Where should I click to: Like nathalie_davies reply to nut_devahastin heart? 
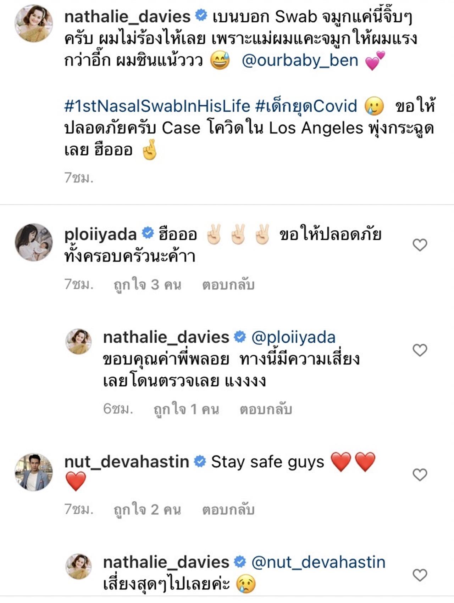tap(420, 575)
